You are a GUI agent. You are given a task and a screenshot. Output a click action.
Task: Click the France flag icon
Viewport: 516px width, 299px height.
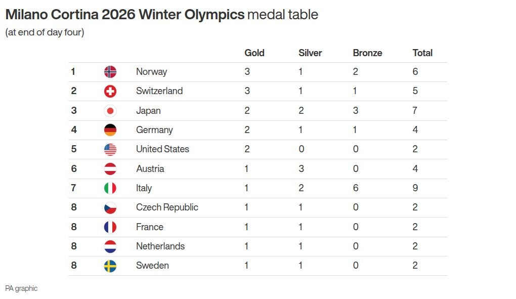point(110,227)
